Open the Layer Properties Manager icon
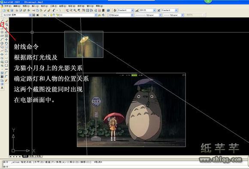 (x=45, y=15)
